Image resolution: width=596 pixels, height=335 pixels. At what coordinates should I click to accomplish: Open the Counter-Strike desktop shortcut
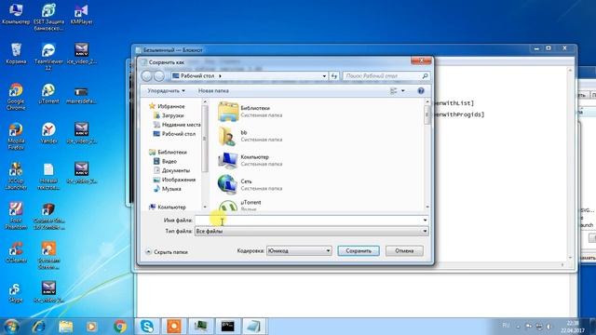point(48,216)
